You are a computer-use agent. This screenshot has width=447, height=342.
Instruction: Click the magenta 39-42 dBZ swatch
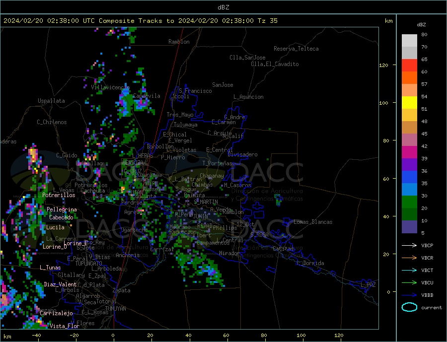(x=409, y=152)
